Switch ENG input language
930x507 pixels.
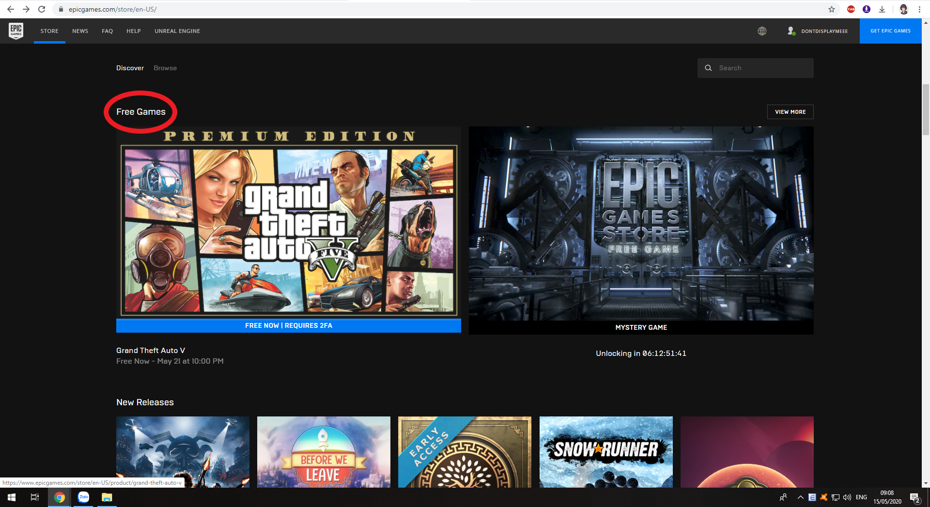coord(861,497)
